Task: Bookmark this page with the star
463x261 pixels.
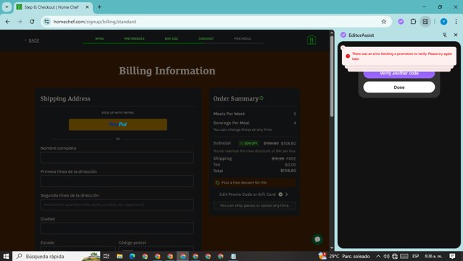Action: pyautogui.click(x=383, y=22)
